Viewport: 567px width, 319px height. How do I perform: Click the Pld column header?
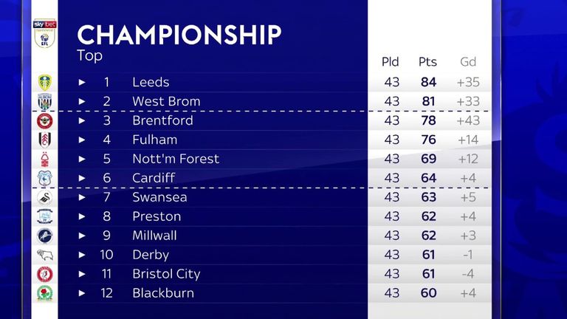click(x=390, y=62)
